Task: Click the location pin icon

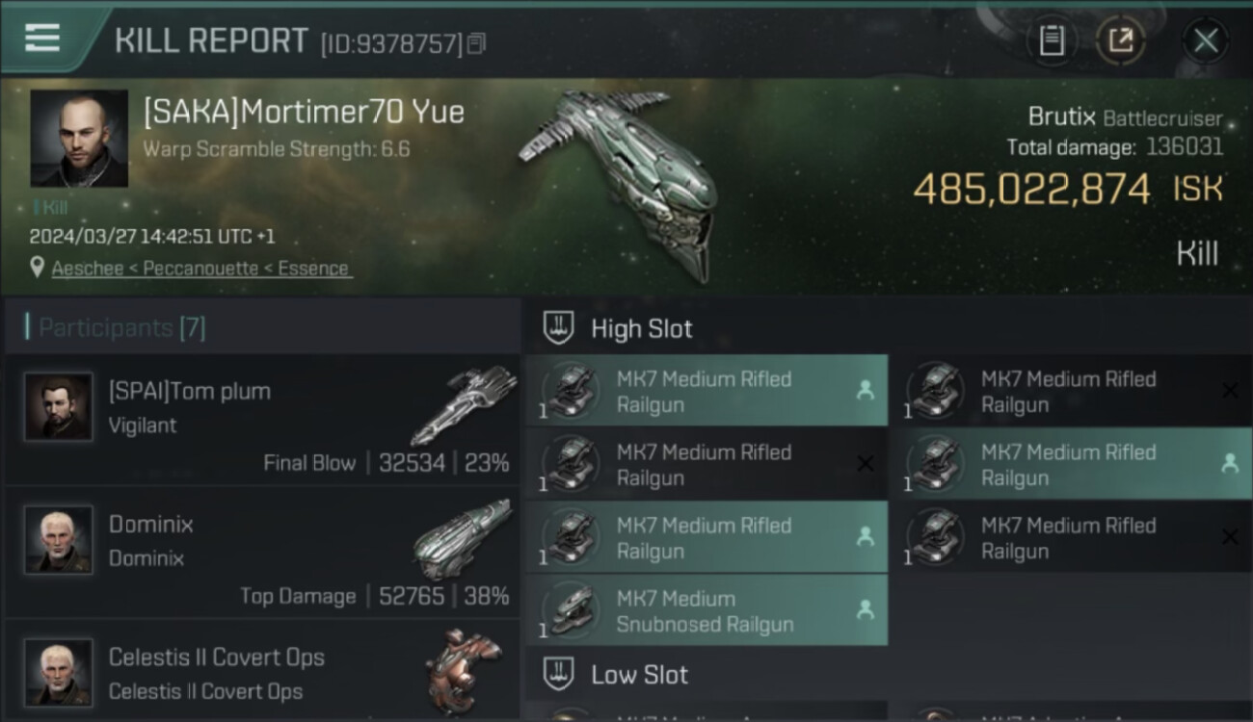Action: point(37,268)
